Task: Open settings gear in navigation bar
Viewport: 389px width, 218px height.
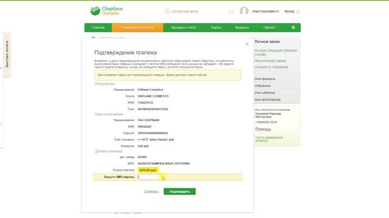Action: pyautogui.click(x=293, y=27)
